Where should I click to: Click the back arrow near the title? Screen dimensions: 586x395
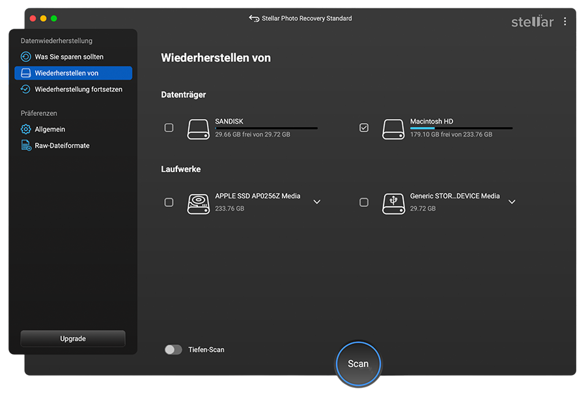[253, 18]
